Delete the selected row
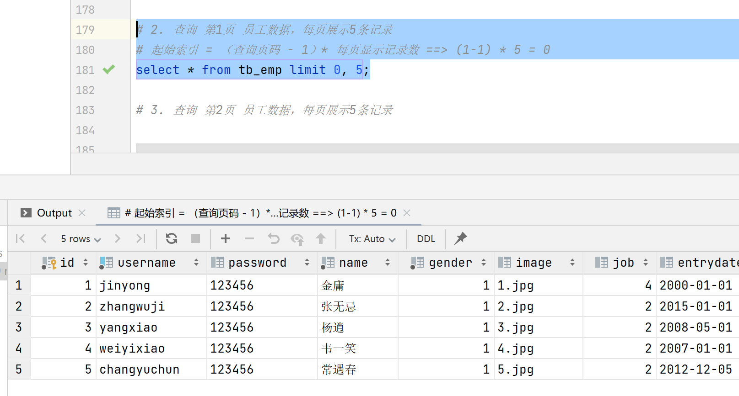 point(249,238)
